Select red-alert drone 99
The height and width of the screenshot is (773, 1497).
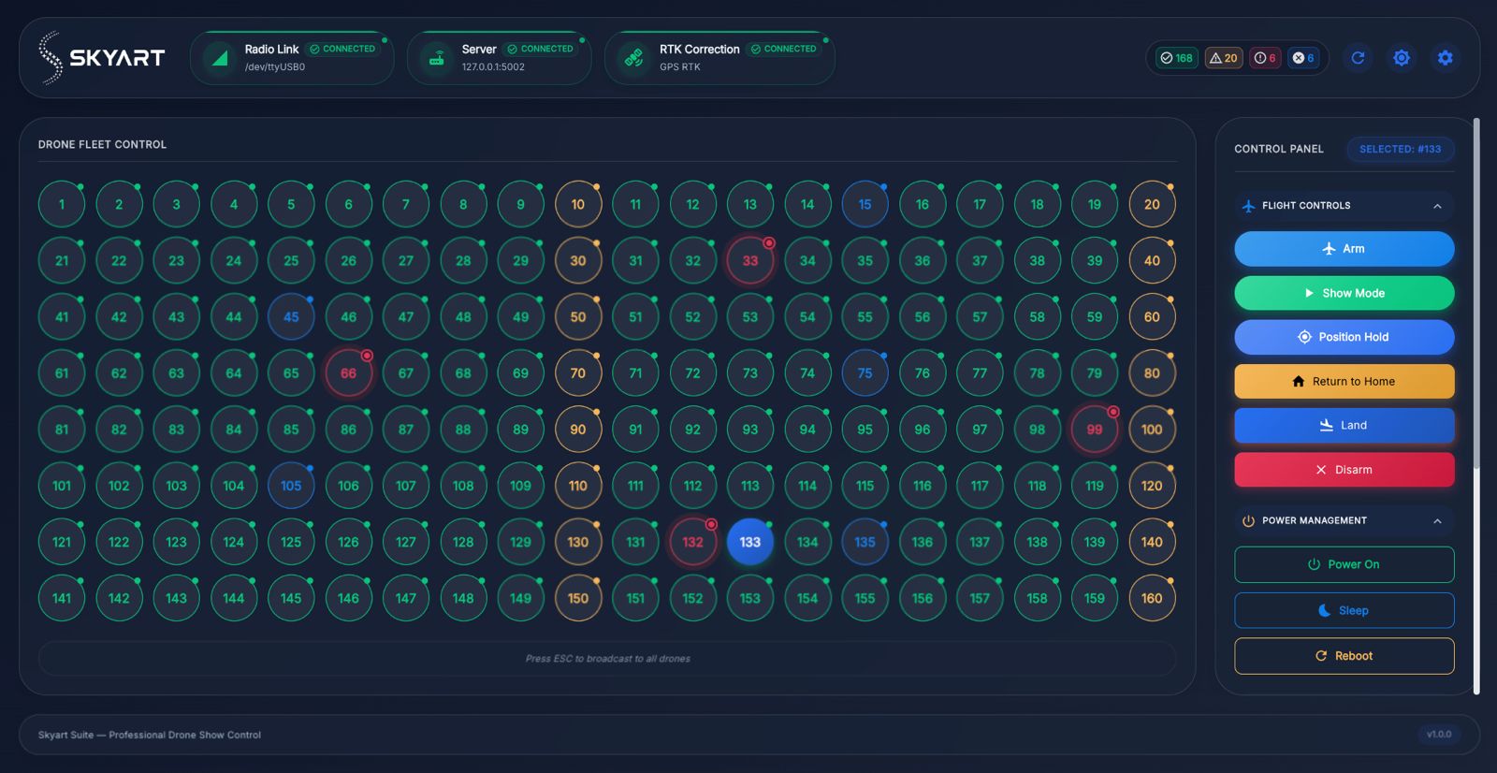click(x=1094, y=429)
